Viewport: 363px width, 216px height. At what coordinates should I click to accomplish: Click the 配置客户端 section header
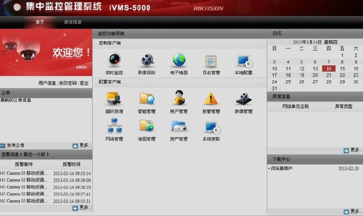click(110, 82)
